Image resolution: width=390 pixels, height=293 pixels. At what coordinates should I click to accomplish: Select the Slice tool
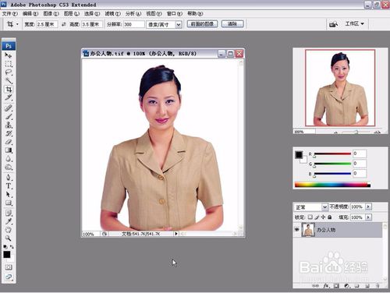coord(9,97)
